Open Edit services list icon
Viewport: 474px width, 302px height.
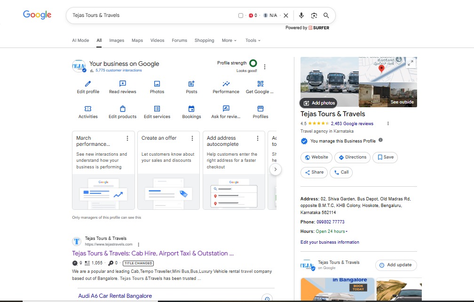click(157, 109)
